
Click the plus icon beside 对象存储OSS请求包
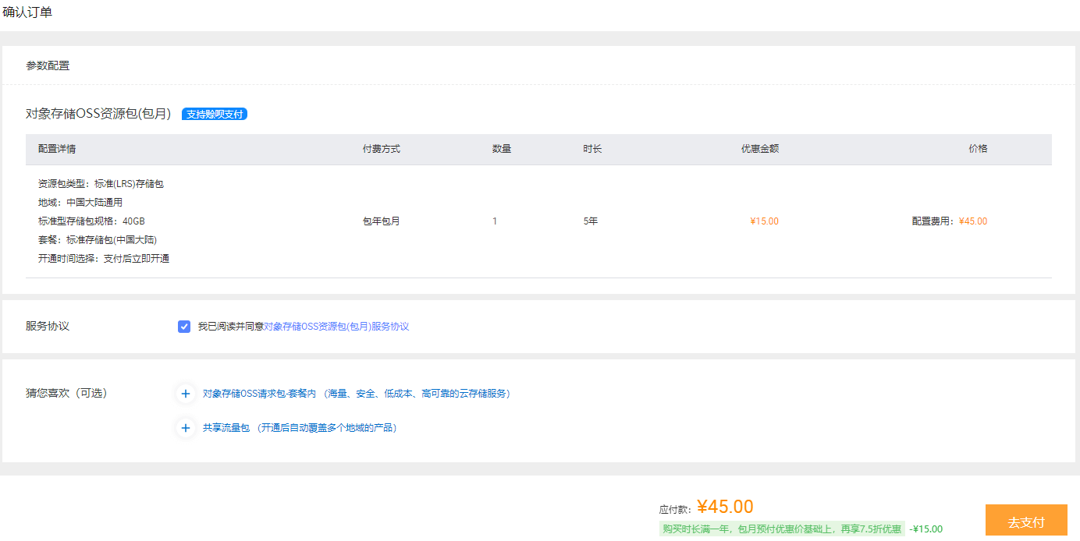coord(185,394)
